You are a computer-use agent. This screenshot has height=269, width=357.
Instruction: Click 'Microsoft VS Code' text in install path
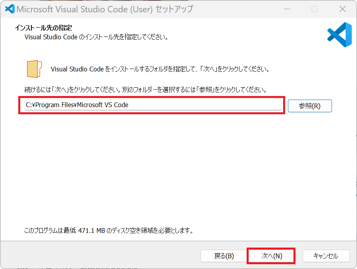click(102, 105)
